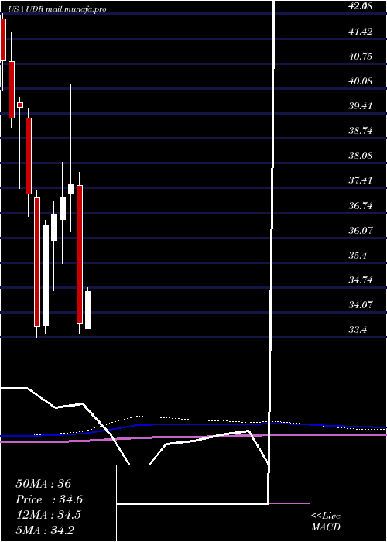387x542 pixels.
Task: Click the tall white candle with wick reaching 40
Action: [71, 189]
